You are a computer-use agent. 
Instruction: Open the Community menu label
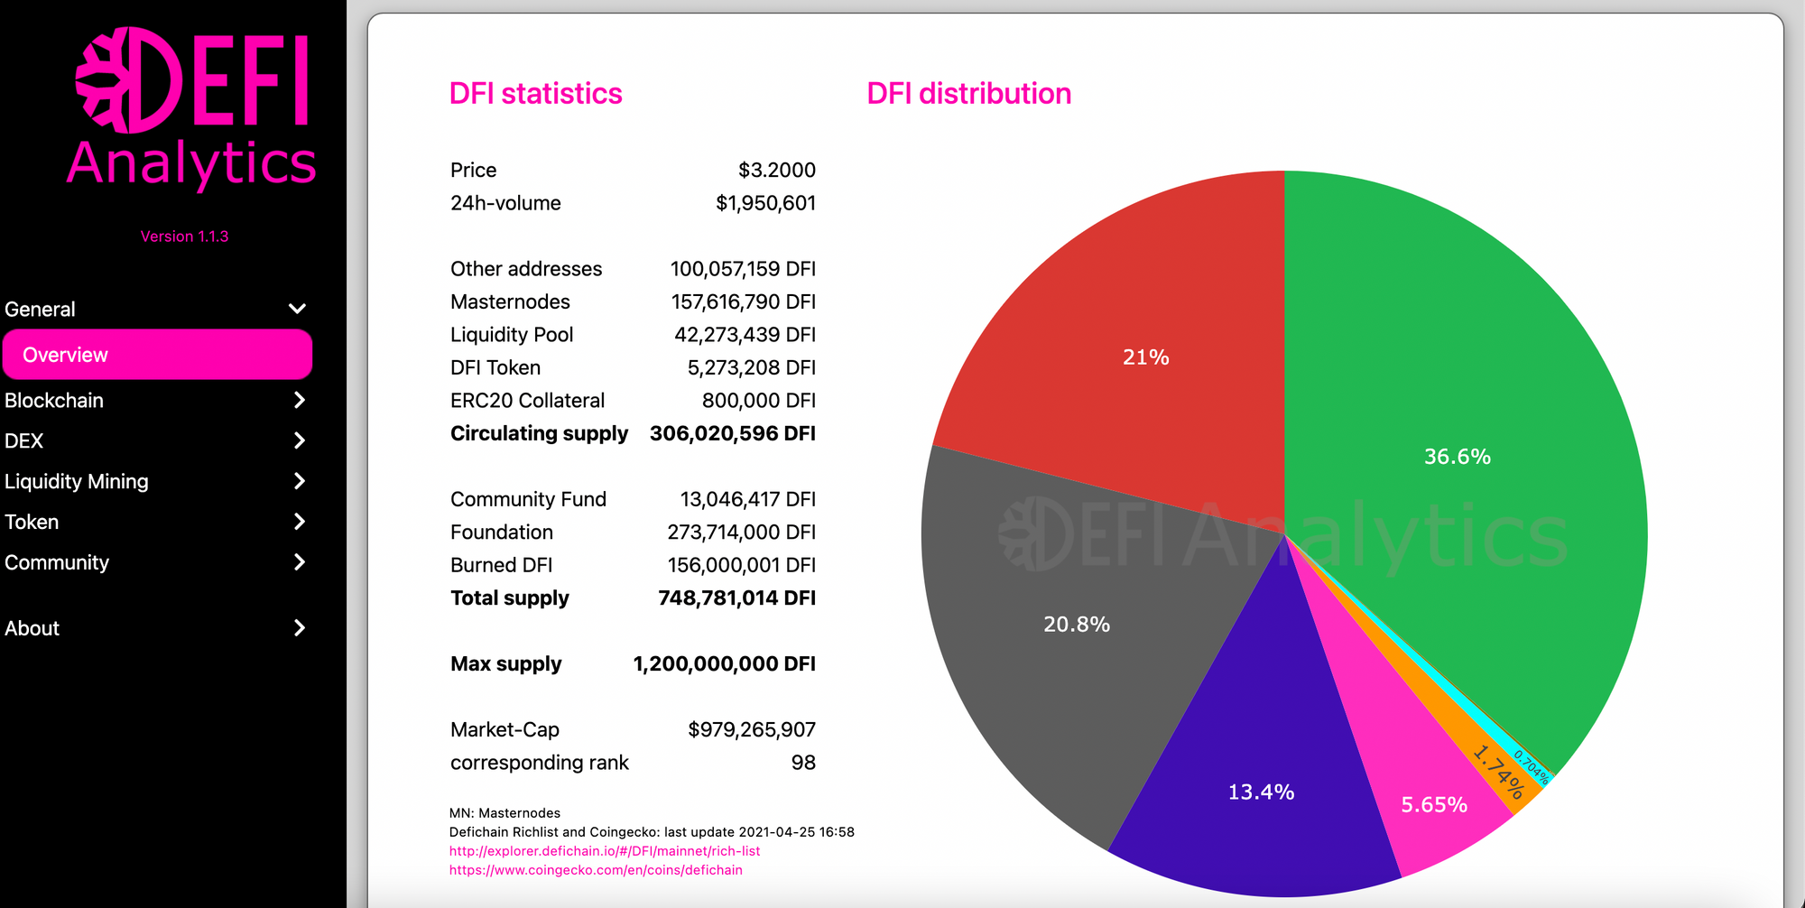coord(57,563)
